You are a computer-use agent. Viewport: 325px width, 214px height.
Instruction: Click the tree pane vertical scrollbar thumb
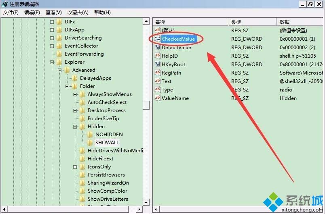coord(146,105)
